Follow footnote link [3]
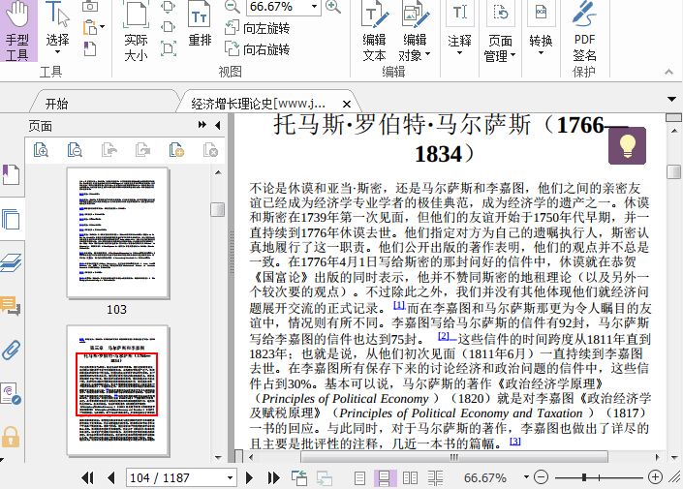Viewport: 683px width, 489px height. [514, 442]
